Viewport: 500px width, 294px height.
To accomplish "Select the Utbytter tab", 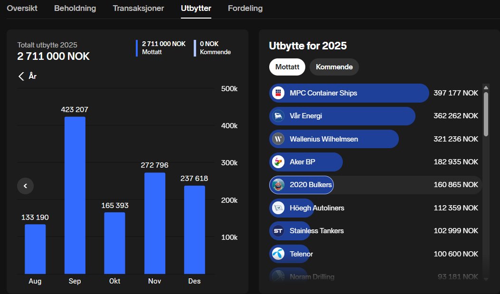I will pyautogui.click(x=196, y=8).
